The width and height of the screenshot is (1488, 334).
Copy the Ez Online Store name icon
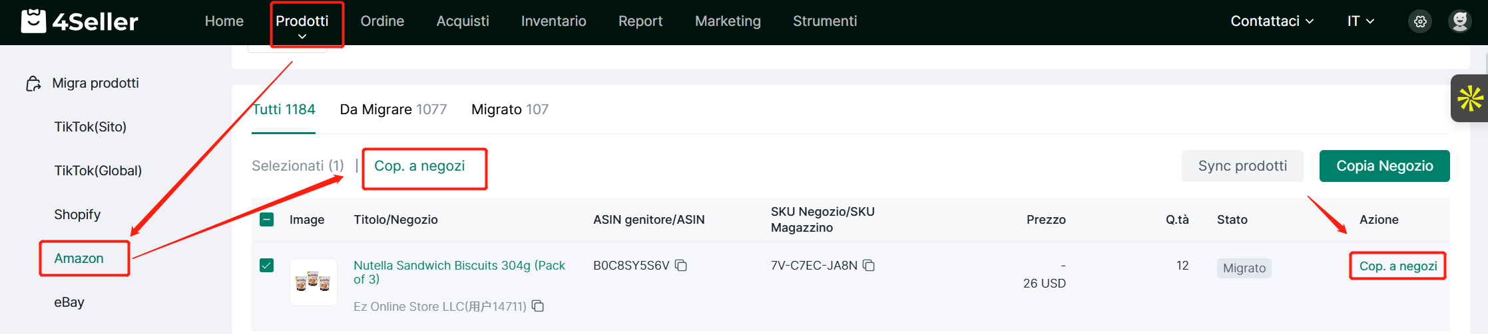coord(538,306)
